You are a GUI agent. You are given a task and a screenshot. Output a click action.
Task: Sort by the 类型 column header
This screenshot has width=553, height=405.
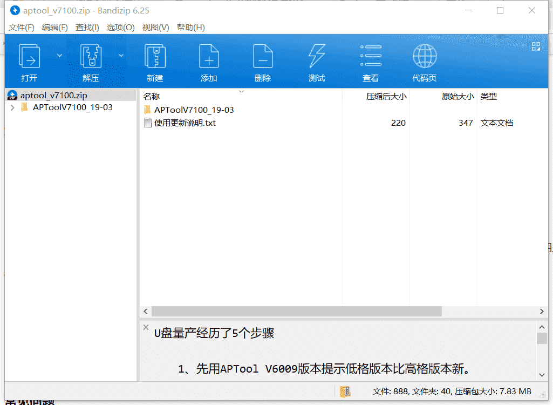click(513, 97)
